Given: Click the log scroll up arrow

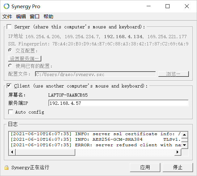Looking at the screenshot, I should click(185, 135).
